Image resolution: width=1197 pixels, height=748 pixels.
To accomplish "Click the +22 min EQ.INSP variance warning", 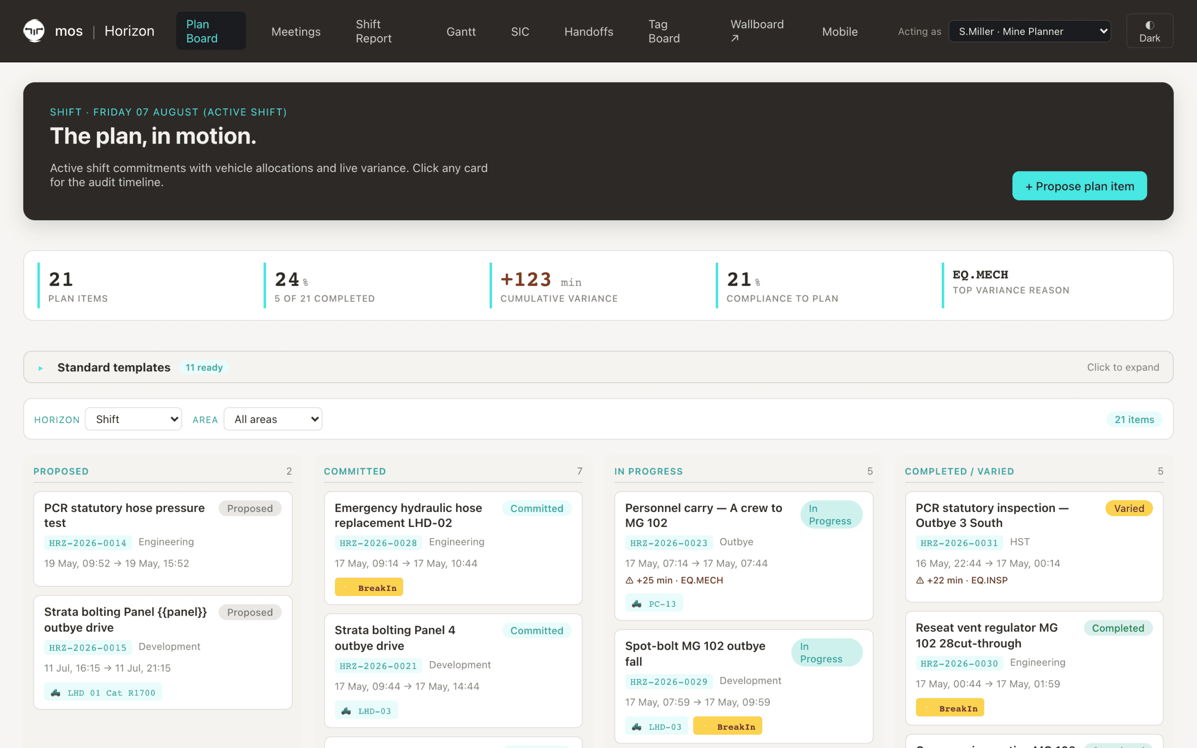I will [x=961, y=580].
